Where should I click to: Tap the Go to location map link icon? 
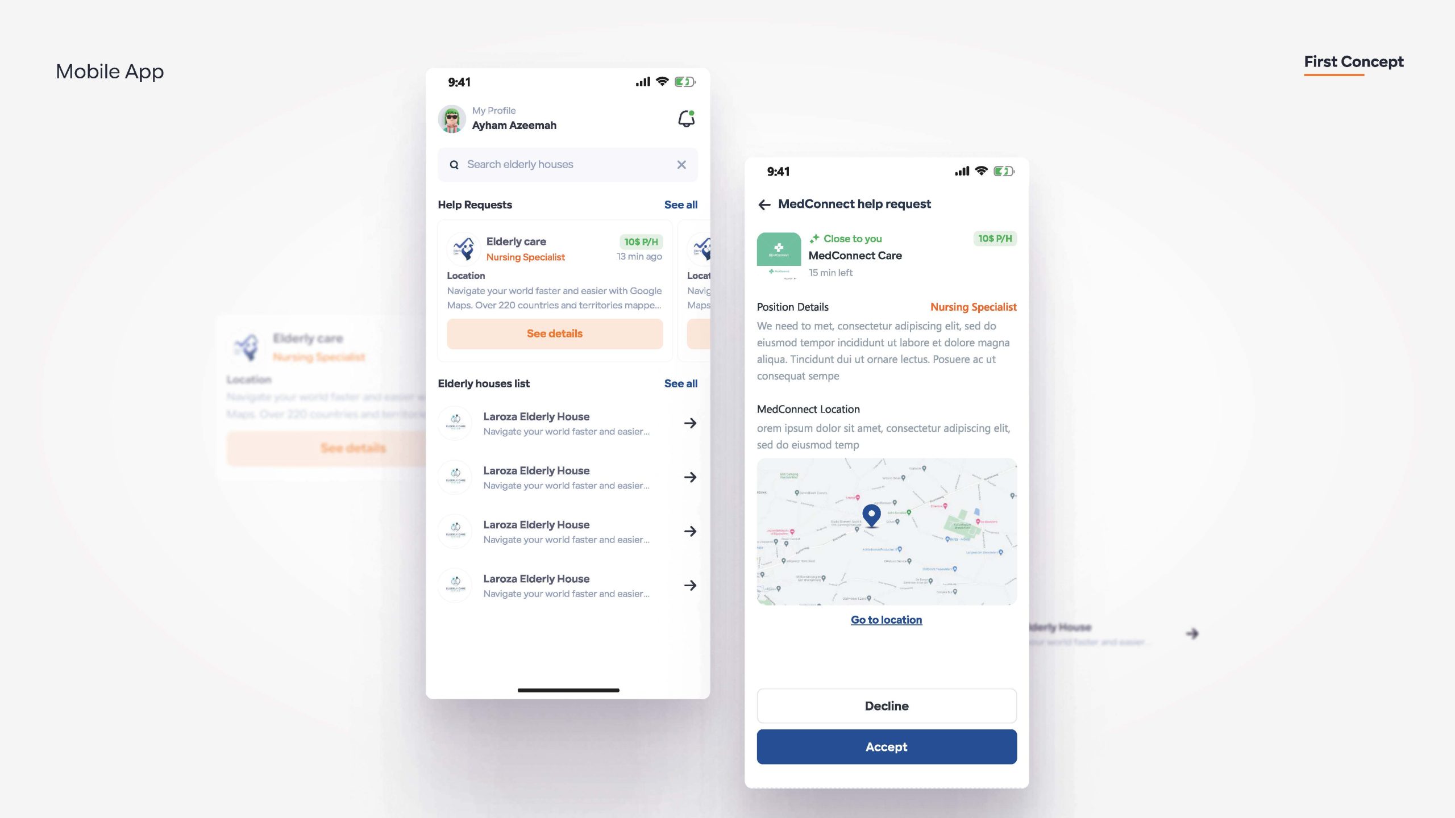tap(886, 619)
